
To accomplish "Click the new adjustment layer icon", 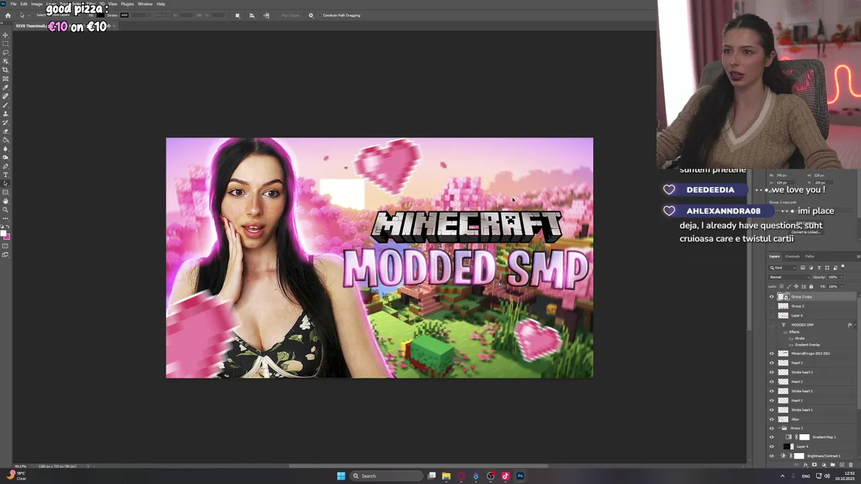I will 824,465.
